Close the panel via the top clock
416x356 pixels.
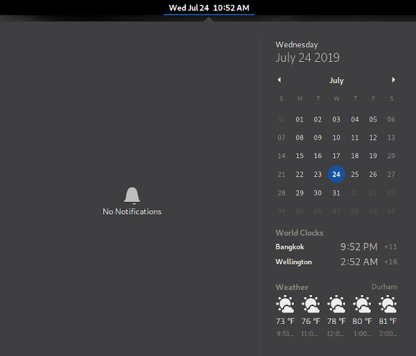pyautogui.click(x=209, y=8)
